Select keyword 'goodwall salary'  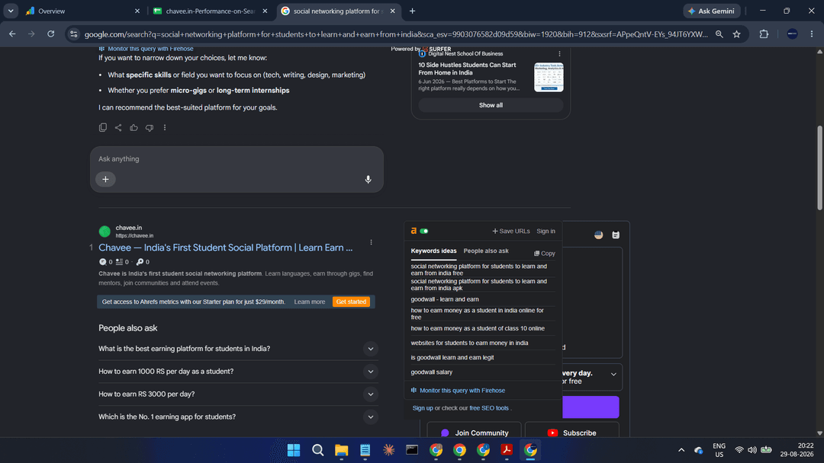point(431,372)
